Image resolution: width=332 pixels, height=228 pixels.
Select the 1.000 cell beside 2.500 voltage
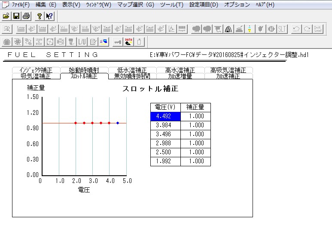pyautogui.click(x=196, y=152)
